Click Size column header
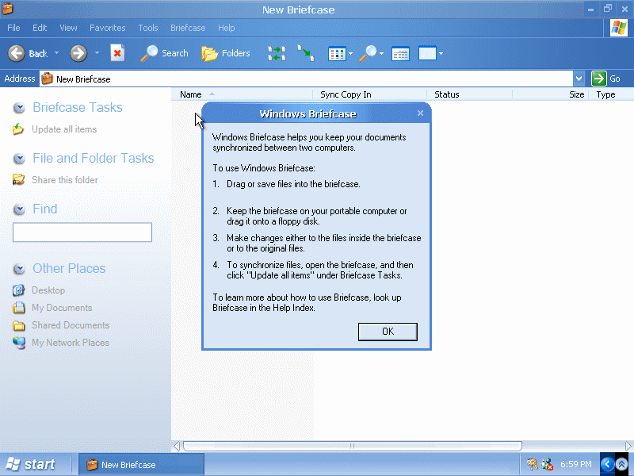The height and width of the screenshot is (476, 634). (551, 94)
